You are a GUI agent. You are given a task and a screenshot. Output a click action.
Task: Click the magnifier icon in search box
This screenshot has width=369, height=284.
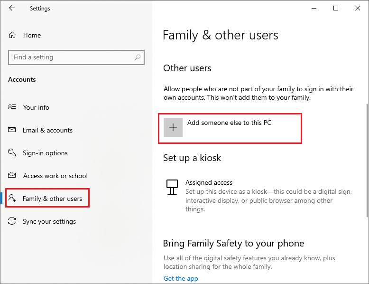[138, 57]
